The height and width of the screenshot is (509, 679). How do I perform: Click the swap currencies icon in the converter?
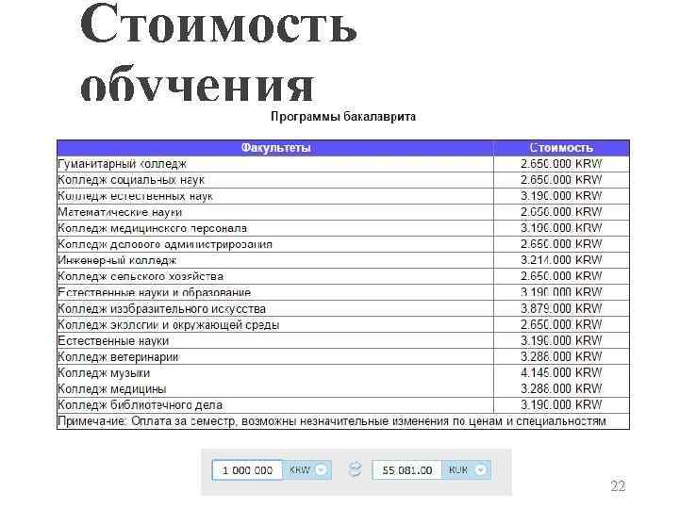355,469
